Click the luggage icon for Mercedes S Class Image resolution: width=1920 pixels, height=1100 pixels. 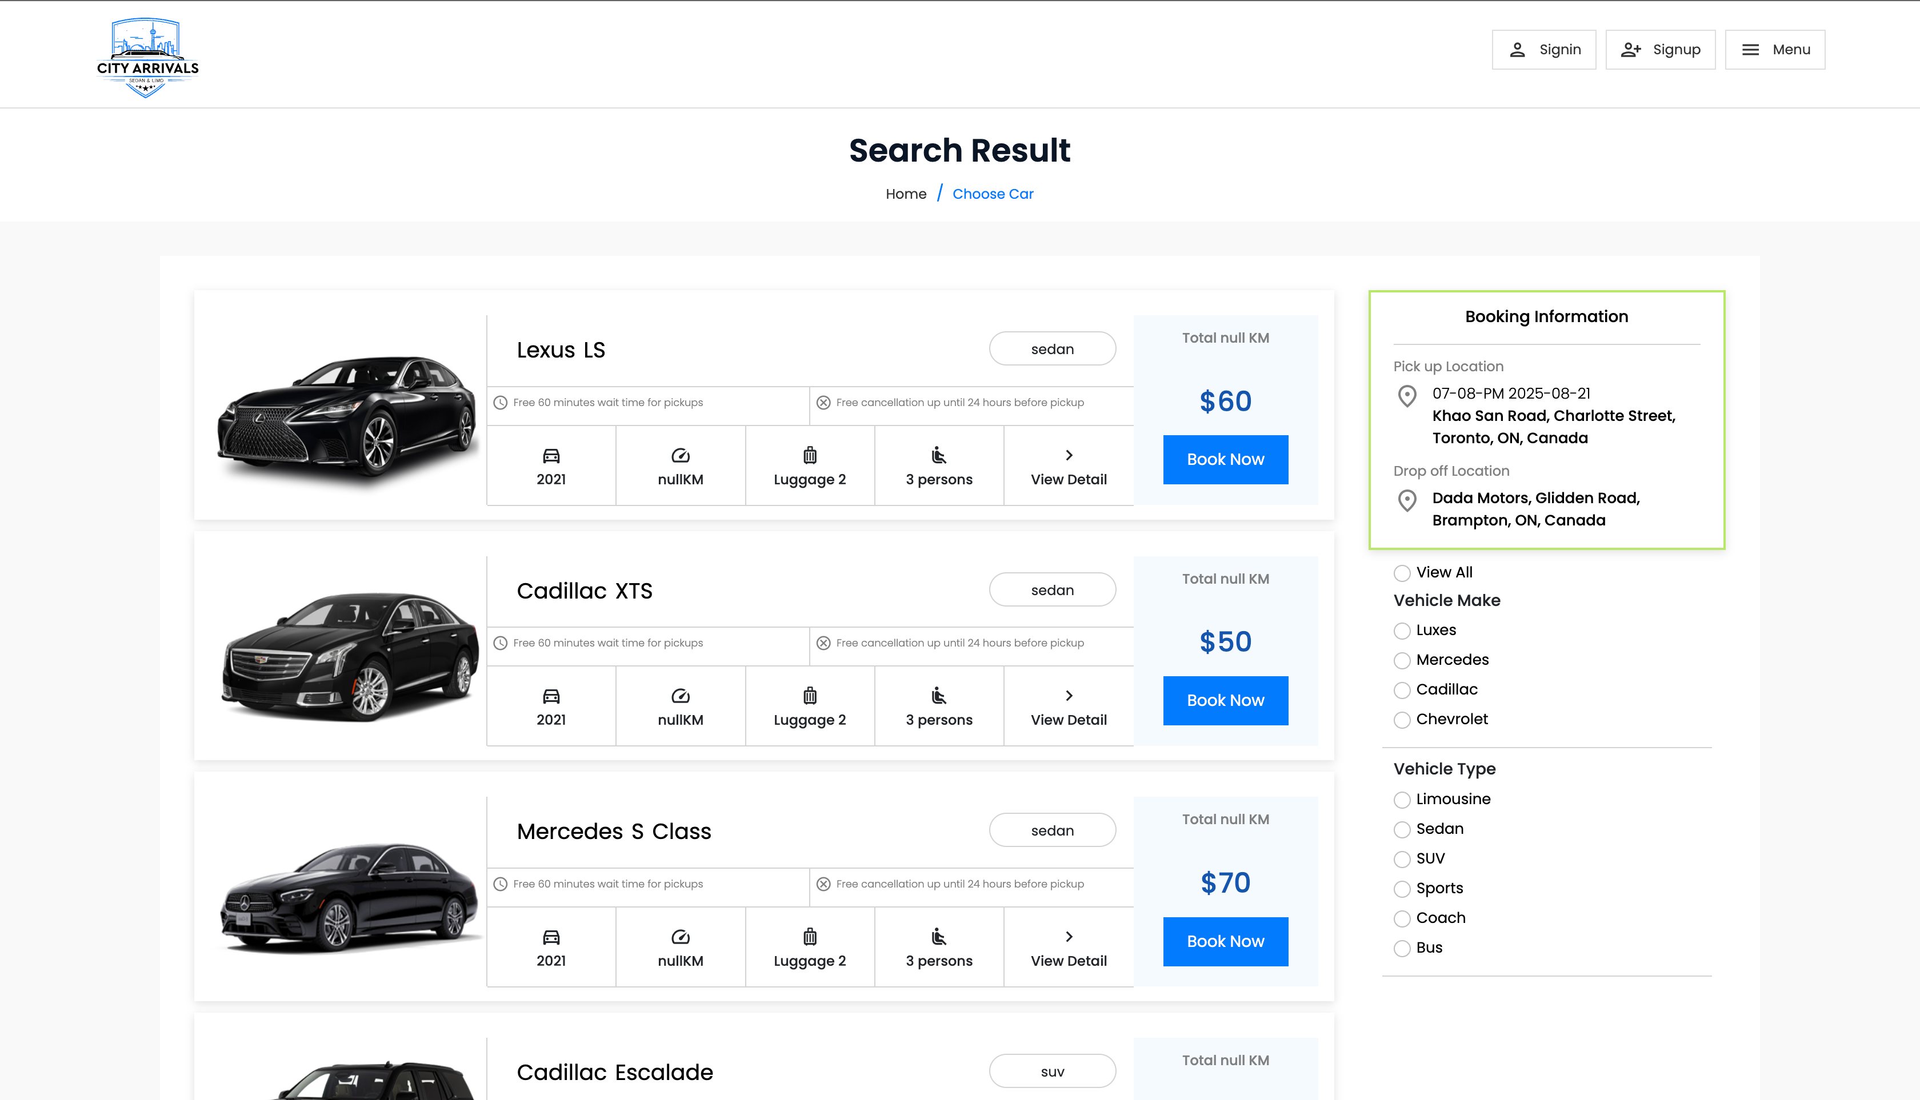pyautogui.click(x=810, y=936)
